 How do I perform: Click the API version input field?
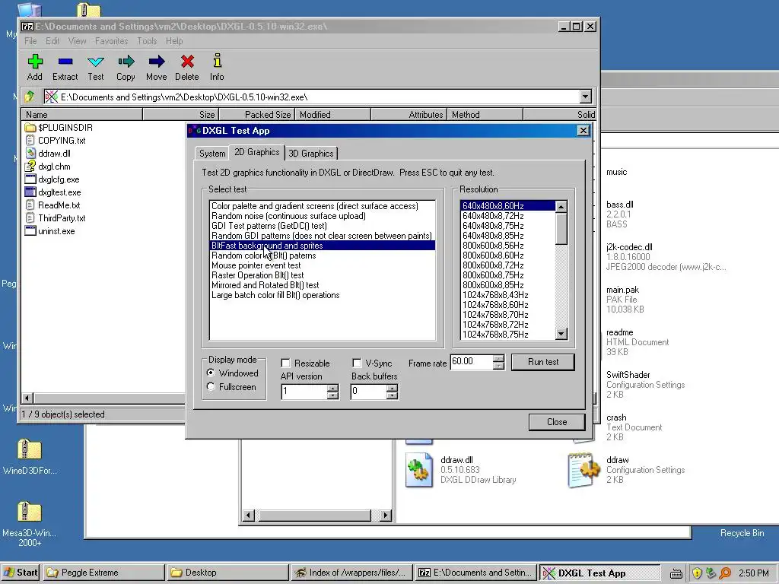pos(304,392)
